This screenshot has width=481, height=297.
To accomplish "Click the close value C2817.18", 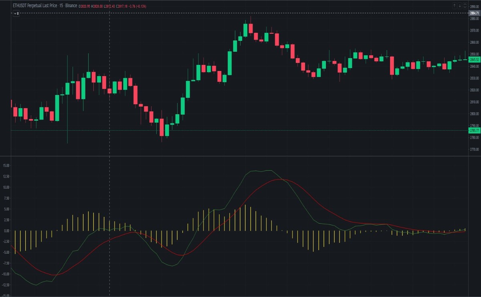I will tap(122, 6).
